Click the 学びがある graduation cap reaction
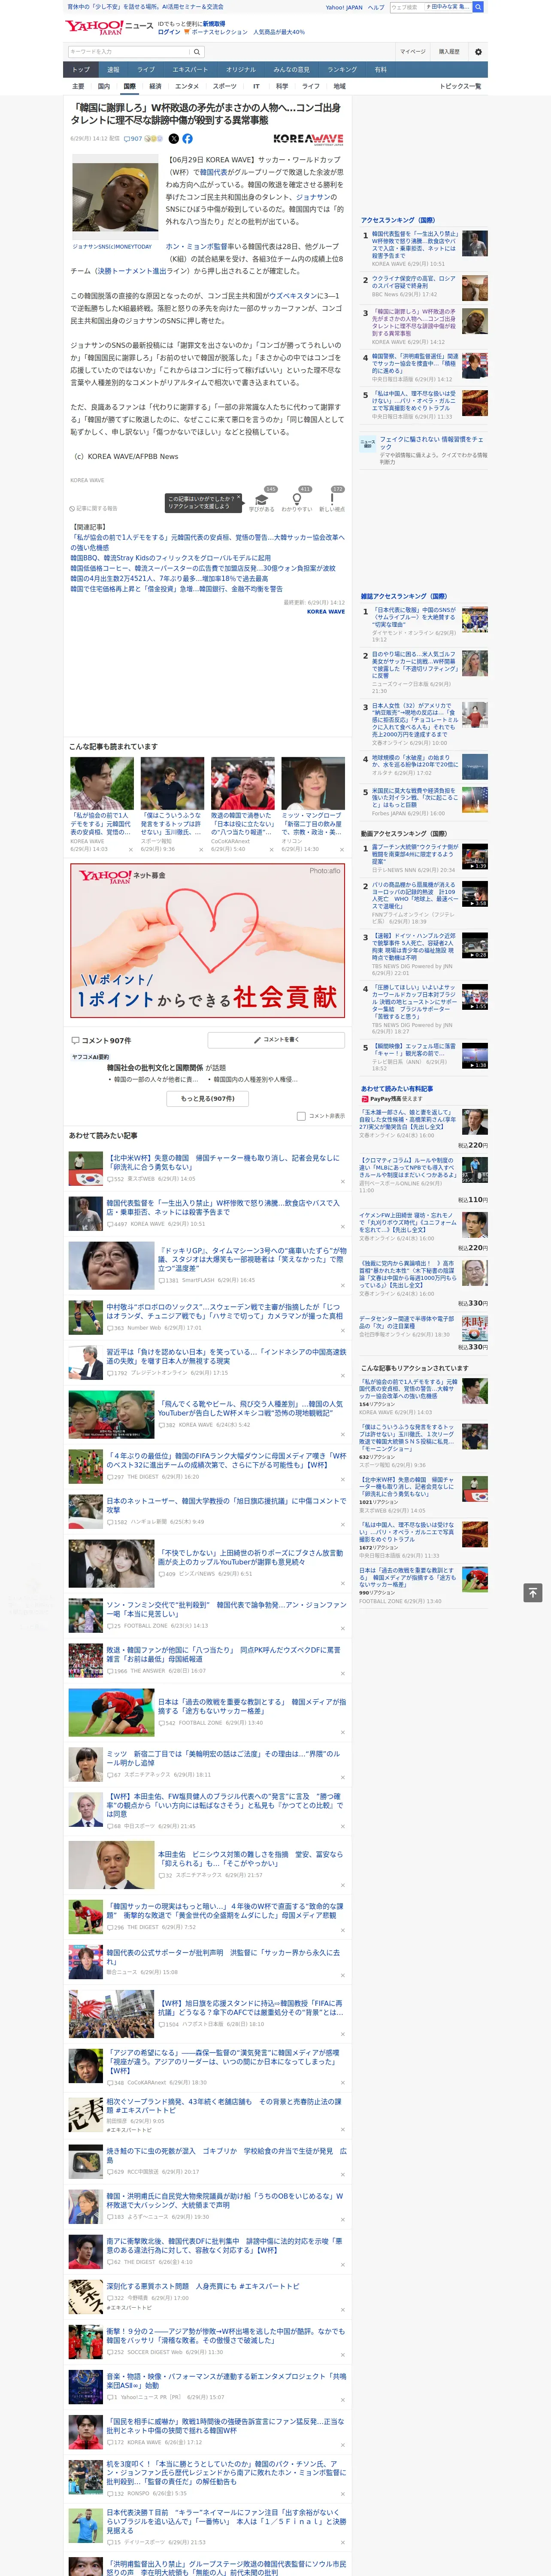Viewport: 551px width, 2576px height. pos(262,500)
